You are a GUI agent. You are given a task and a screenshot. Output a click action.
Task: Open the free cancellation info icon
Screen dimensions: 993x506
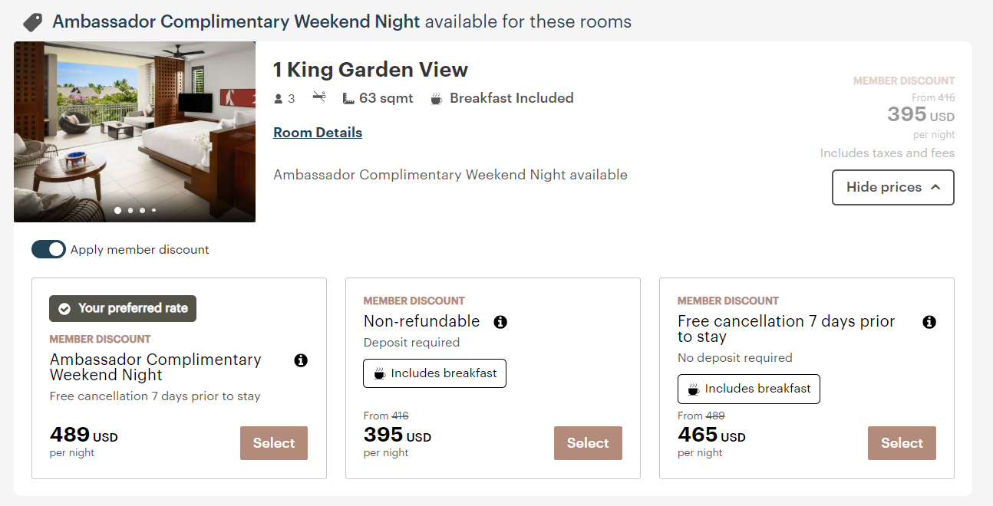click(929, 322)
